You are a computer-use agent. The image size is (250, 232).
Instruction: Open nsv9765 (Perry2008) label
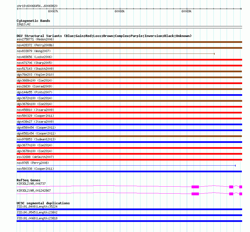(33, 163)
